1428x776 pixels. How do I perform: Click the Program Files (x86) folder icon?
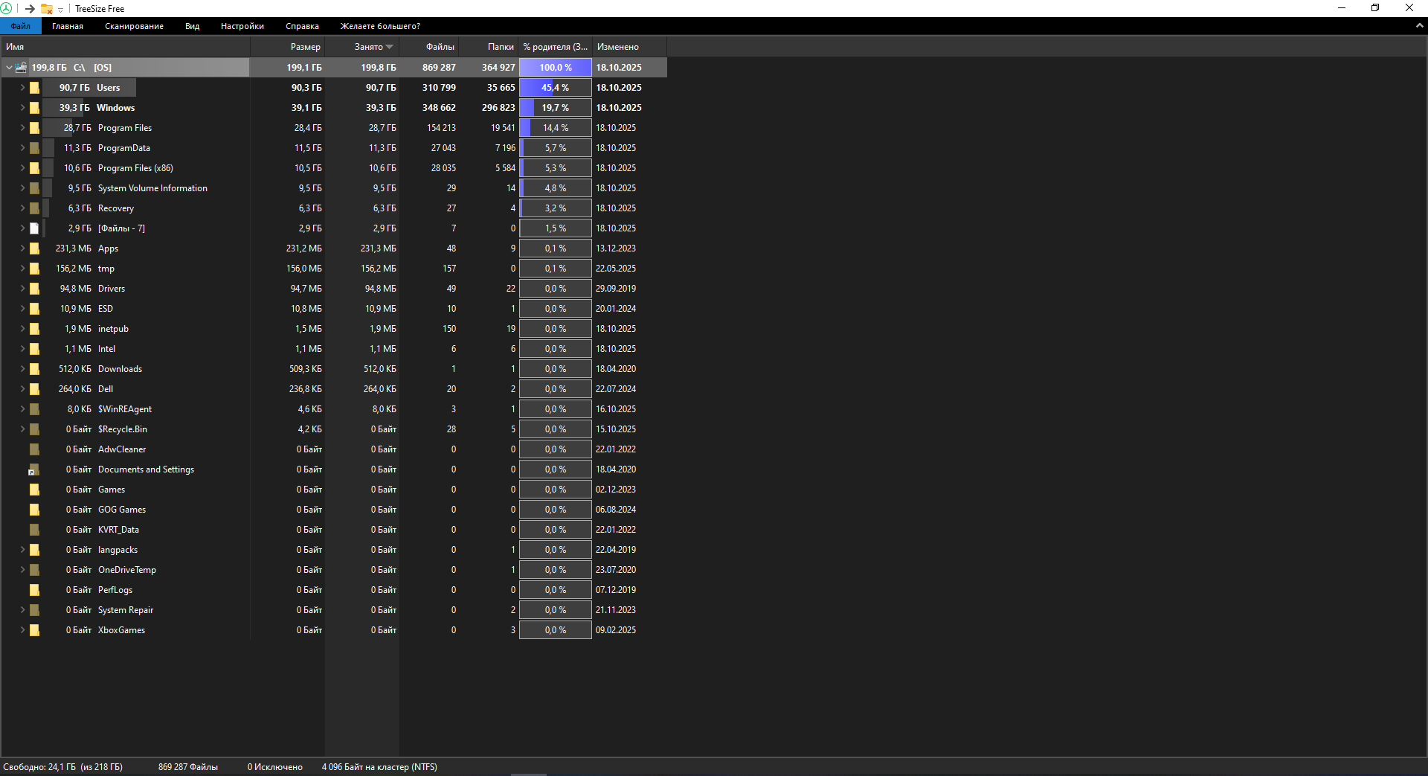tap(34, 168)
